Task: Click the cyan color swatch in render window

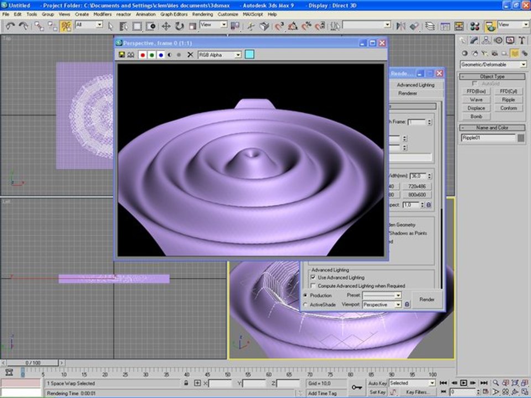Action: coord(249,55)
